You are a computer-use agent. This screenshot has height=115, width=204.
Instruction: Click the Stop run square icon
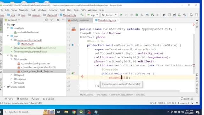[x=157, y=15]
